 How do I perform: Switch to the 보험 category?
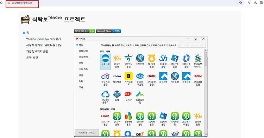coord(81,63)
